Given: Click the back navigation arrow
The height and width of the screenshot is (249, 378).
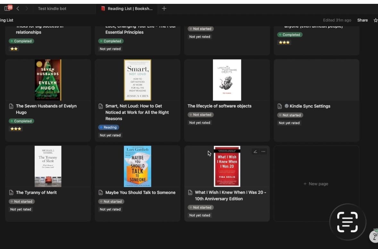Looking at the screenshot, I should (18, 8).
